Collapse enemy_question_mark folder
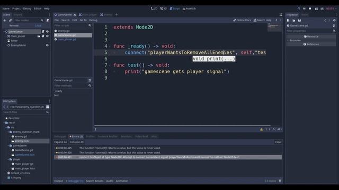The height and width of the screenshot is (190, 339). (8, 132)
